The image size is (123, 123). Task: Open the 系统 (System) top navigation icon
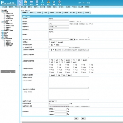[x=20, y=3]
